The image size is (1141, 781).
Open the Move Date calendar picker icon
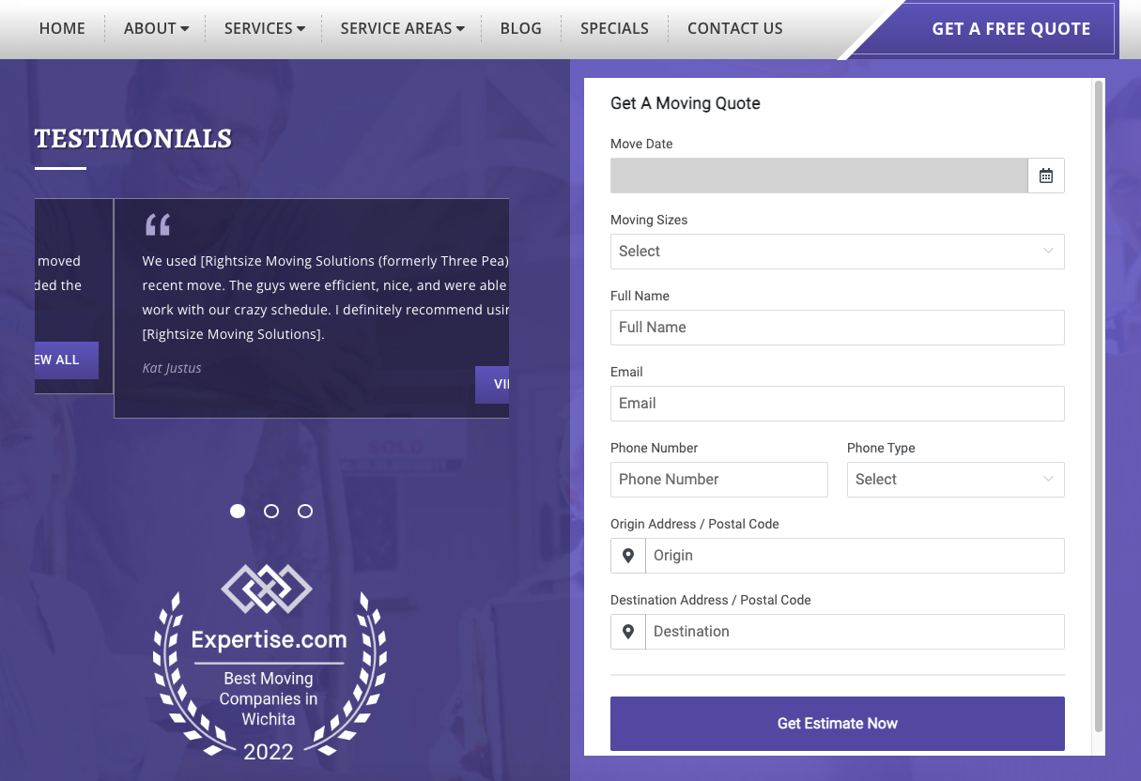(1045, 175)
